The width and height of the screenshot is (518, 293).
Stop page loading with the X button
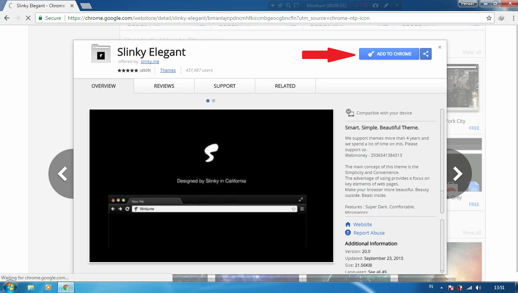(x=28, y=18)
